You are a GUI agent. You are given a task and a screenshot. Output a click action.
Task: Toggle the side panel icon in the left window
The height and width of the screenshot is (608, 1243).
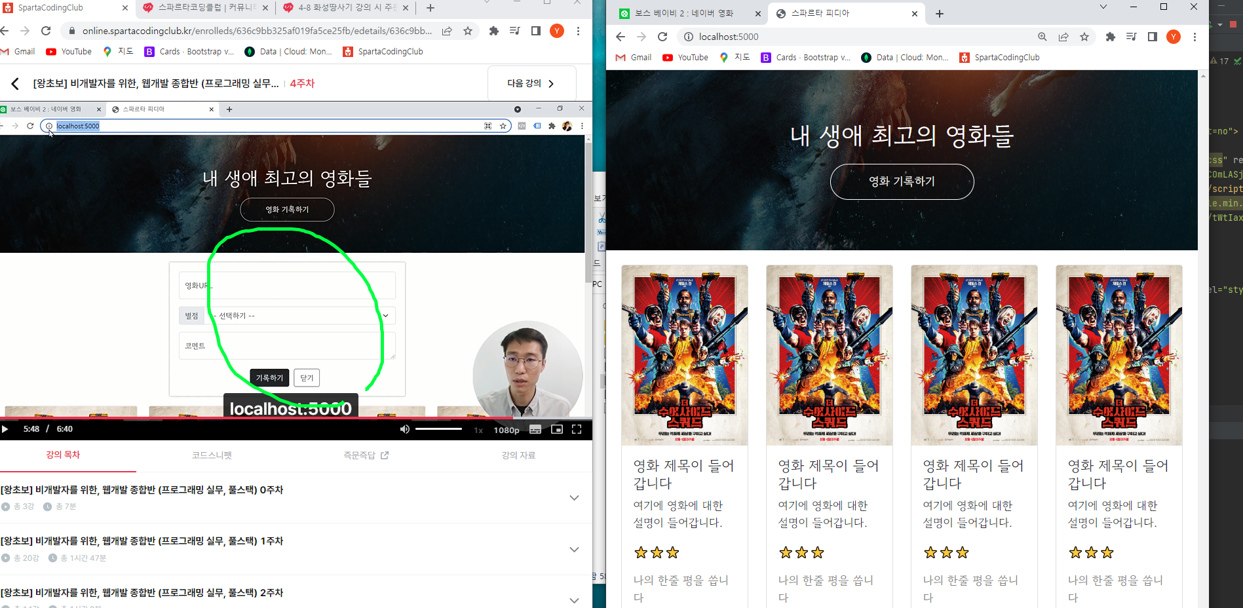536,31
